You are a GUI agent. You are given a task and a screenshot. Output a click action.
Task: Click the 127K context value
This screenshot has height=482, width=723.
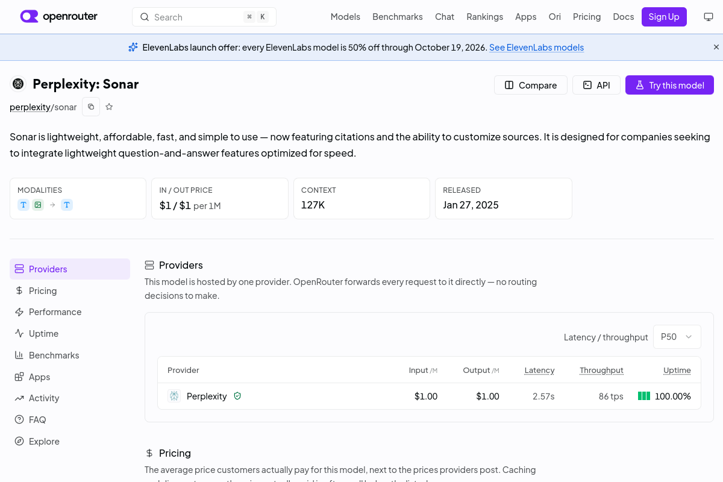tap(313, 205)
